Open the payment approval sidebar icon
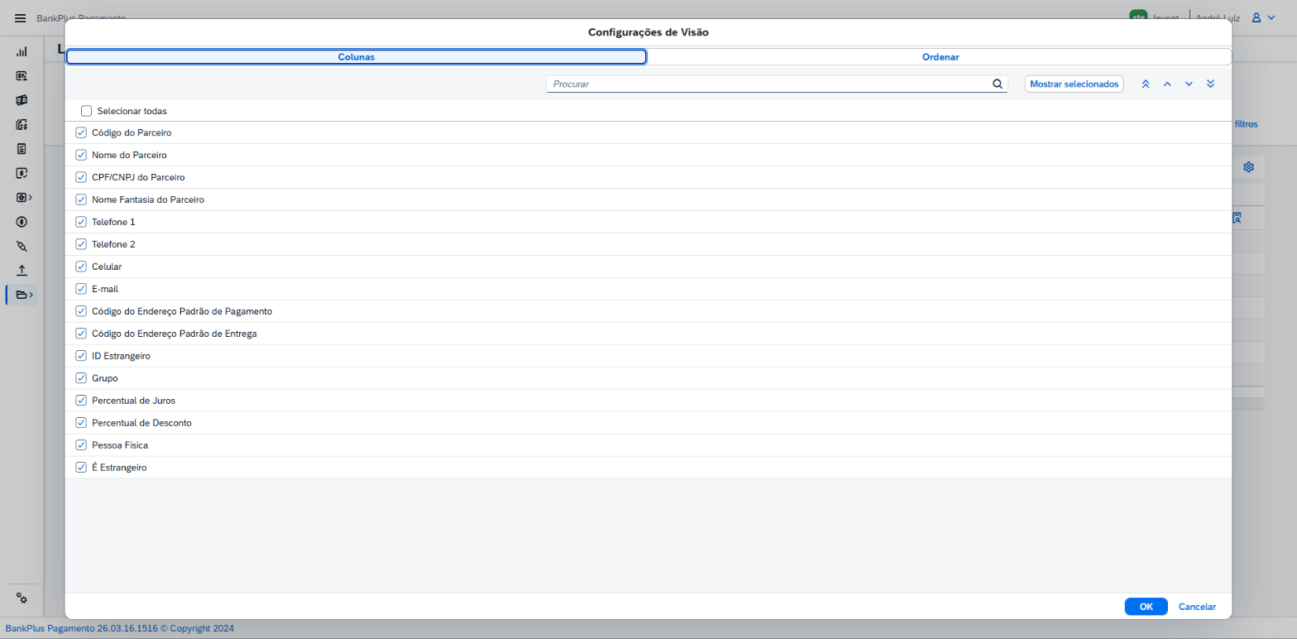This screenshot has height=639, width=1297. 22,173
